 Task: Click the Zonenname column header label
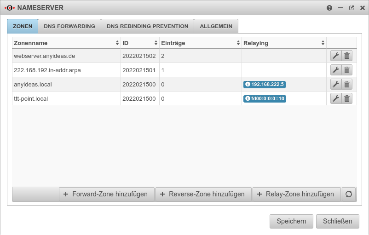click(30, 43)
